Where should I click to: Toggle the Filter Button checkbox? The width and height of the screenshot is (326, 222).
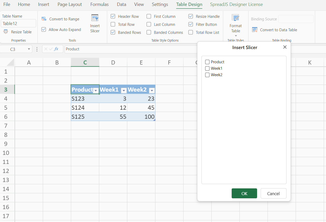tap(191, 24)
